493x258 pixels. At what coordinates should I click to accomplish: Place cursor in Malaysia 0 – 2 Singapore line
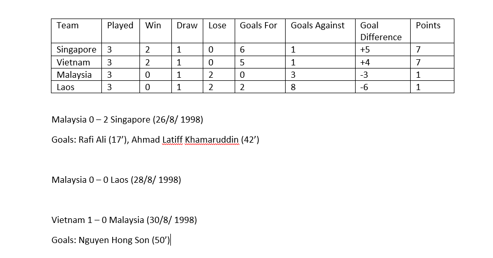click(x=127, y=119)
